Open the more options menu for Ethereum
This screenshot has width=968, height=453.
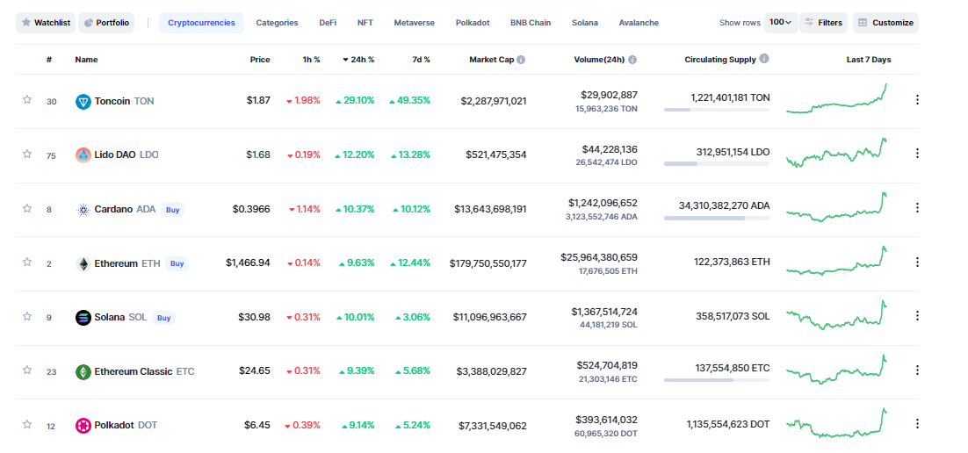click(x=917, y=262)
